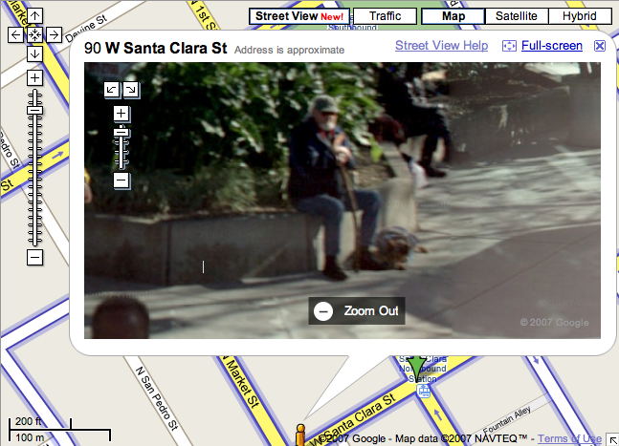The height and width of the screenshot is (446, 619).
Task: Toggle the Street View layer button
Action: [299, 16]
